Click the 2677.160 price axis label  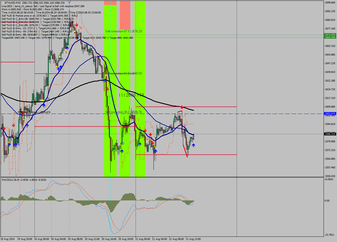click(x=330, y=28)
